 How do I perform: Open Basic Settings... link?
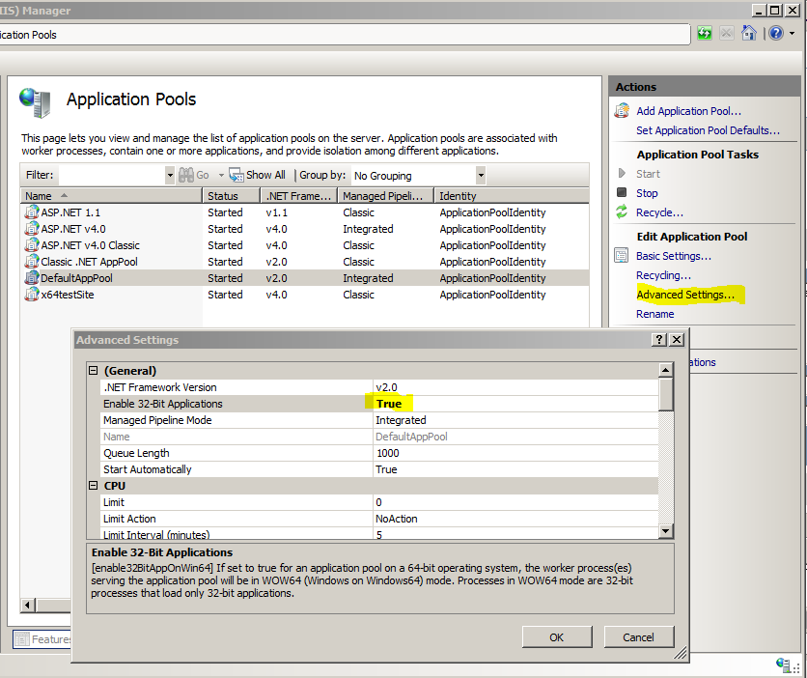coord(674,256)
